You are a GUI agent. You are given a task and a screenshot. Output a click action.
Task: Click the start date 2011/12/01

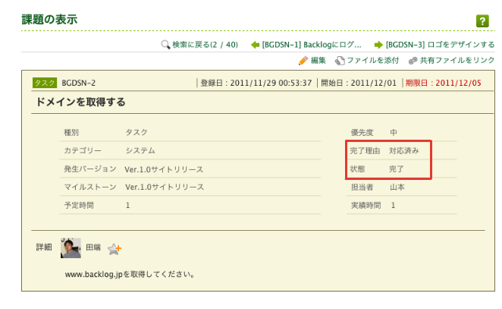pos(374,83)
